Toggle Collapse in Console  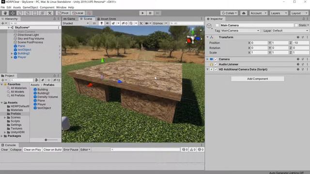click(x=16, y=149)
